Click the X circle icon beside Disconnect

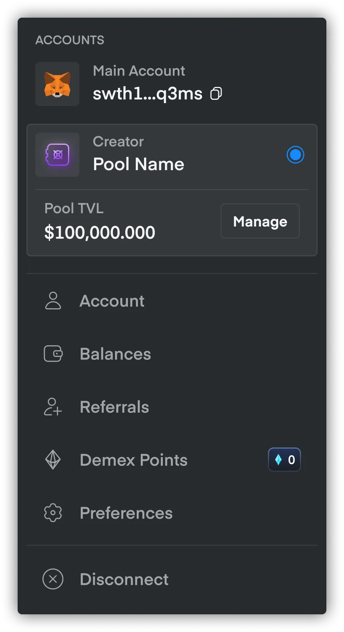click(53, 579)
